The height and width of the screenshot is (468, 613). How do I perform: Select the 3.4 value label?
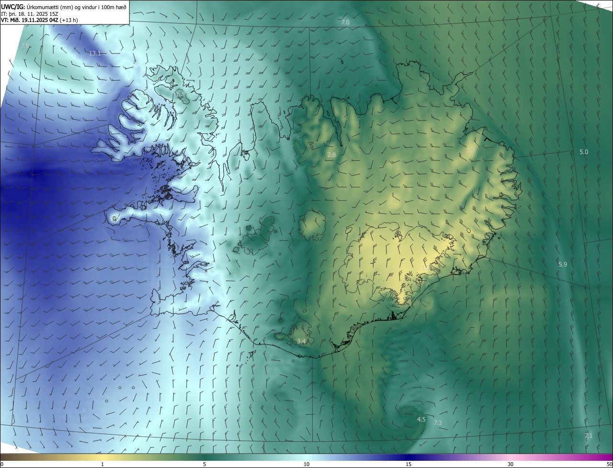coord(301,341)
